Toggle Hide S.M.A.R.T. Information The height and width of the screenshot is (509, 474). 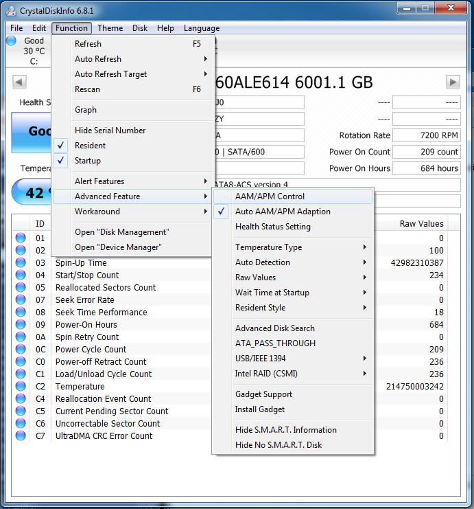point(293,430)
